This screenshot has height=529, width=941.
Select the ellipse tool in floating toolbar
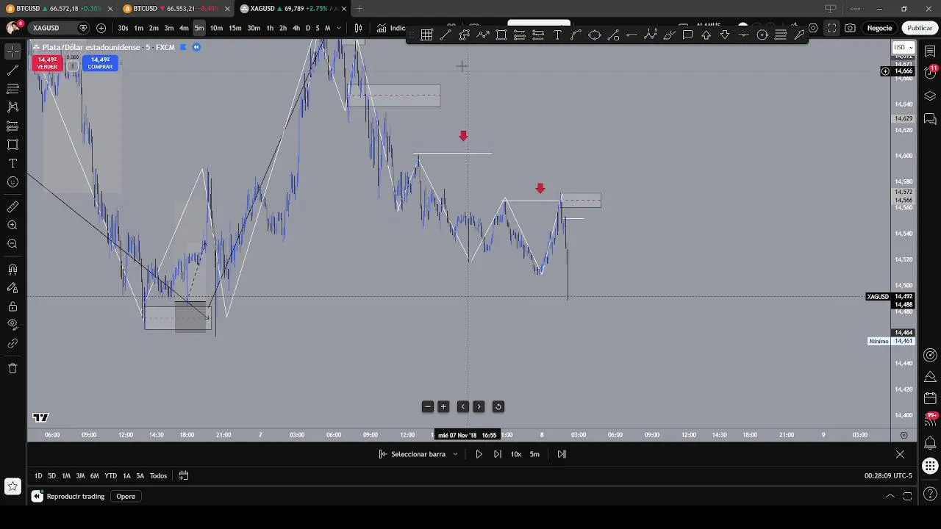595,35
